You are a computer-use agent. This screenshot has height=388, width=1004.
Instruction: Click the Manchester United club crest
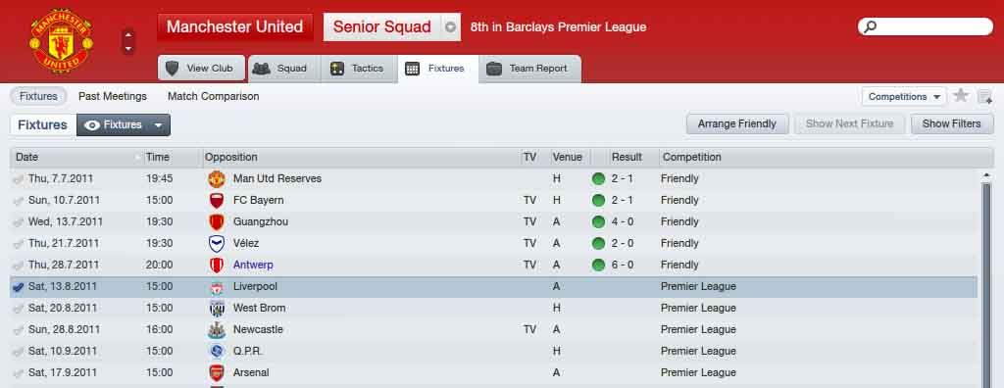click(x=61, y=41)
